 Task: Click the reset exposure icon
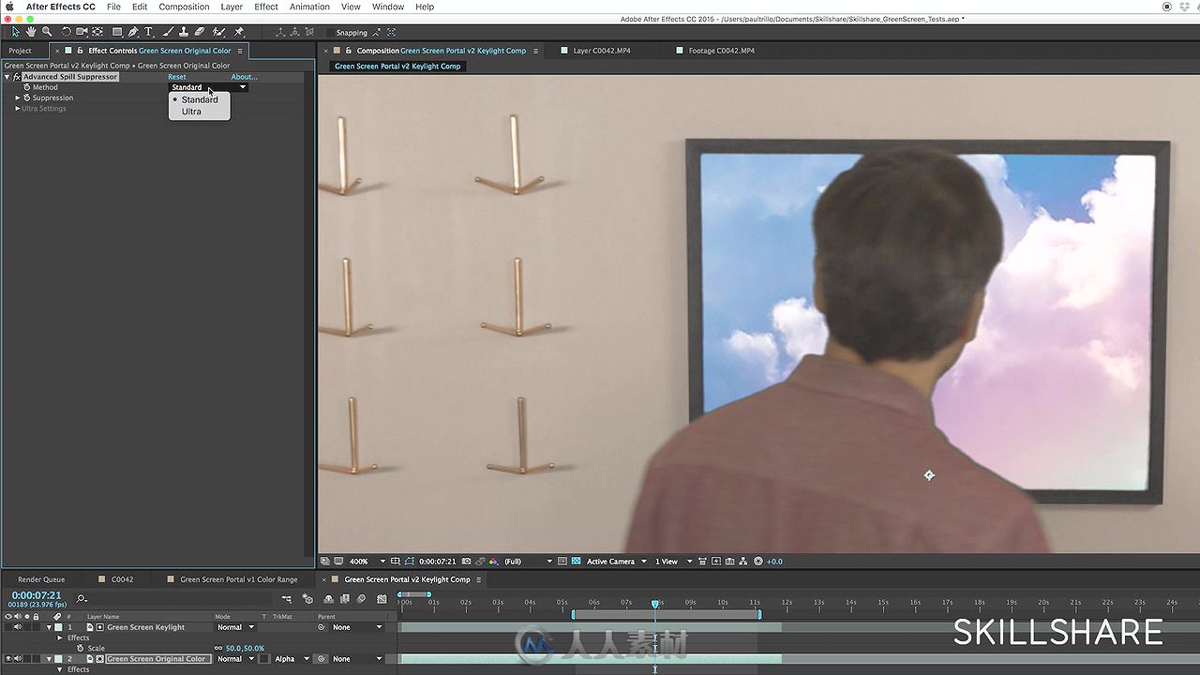[x=758, y=562]
